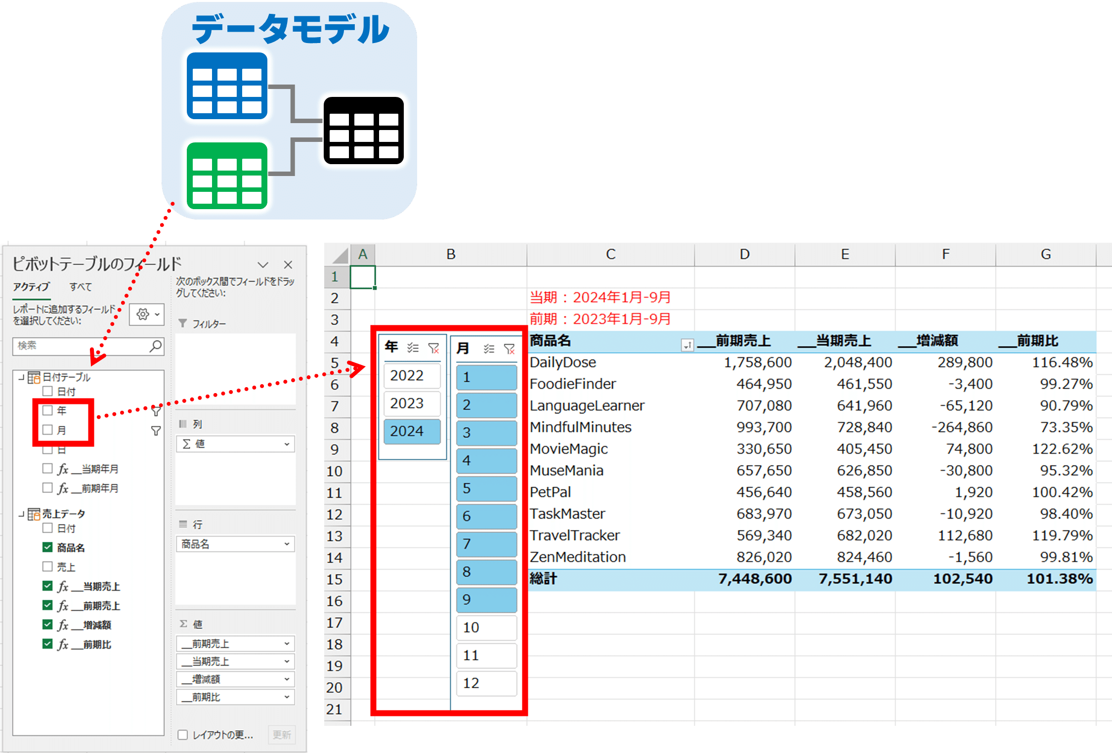
Task: Click the 日付テーブル table icon
Action: [34, 378]
